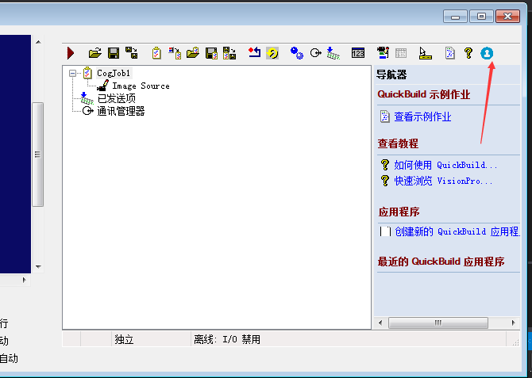Screen dimensions: 532x378
Task: Select CogJob1 in the job tree
Action: [x=114, y=73]
